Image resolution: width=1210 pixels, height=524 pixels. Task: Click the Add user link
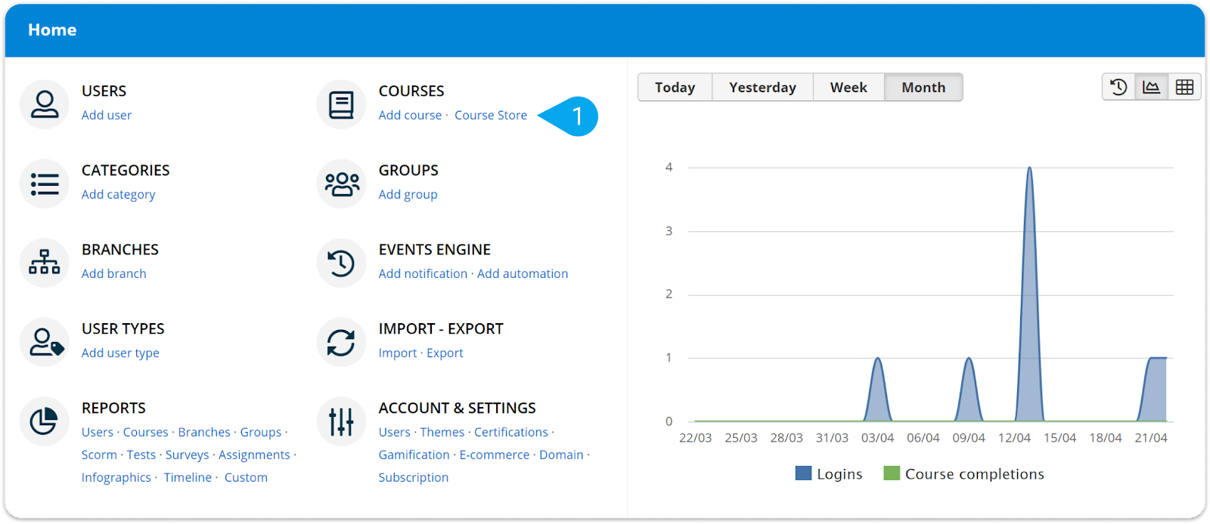point(107,116)
